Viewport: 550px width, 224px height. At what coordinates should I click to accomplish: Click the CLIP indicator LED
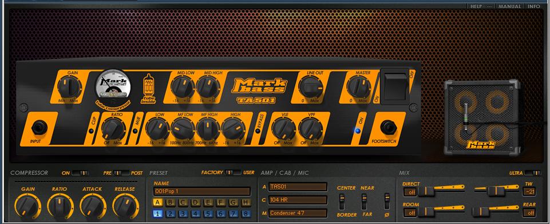91,131
